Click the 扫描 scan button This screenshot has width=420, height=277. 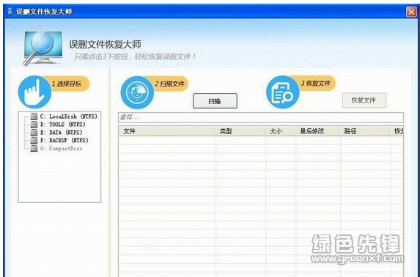click(x=215, y=100)
